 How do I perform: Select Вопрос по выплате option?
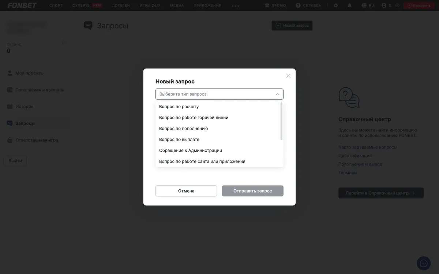218,140
